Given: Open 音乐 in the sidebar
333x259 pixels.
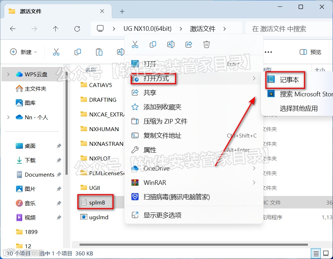Looking at the screenshot, I should pyautogui.click(x=26, y=203).
